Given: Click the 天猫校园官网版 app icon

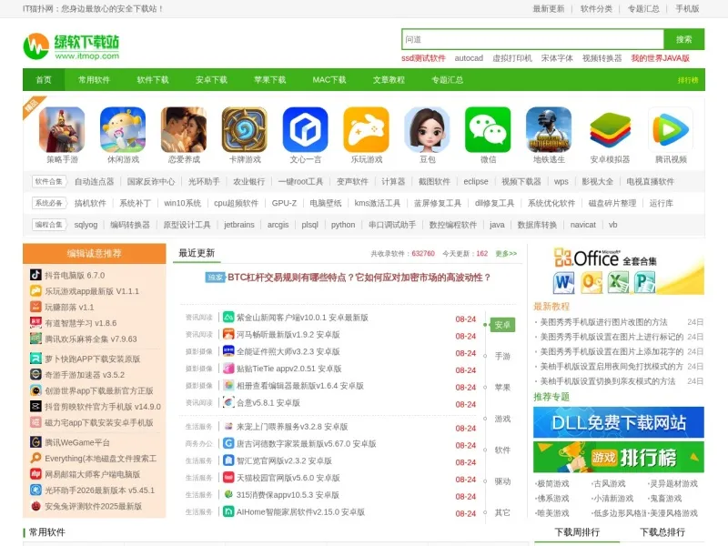Looking at the screenshot, I should [228, 477].
